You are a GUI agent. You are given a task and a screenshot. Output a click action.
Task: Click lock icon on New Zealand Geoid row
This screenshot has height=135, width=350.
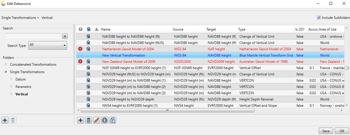coord(88,62)
